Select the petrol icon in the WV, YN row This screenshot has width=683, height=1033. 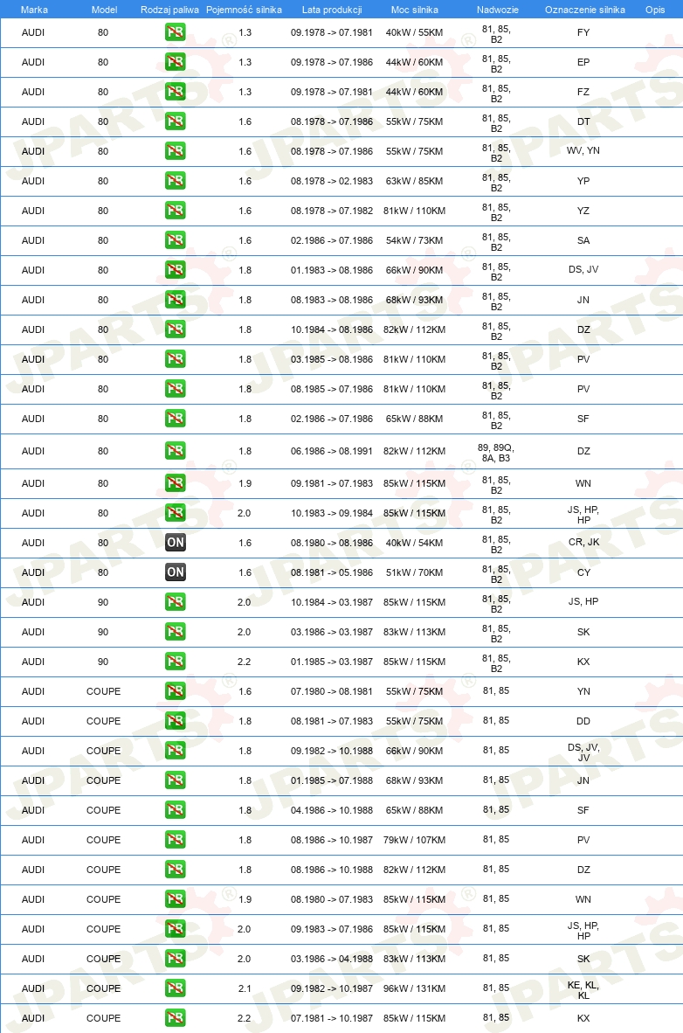(176, 151)
